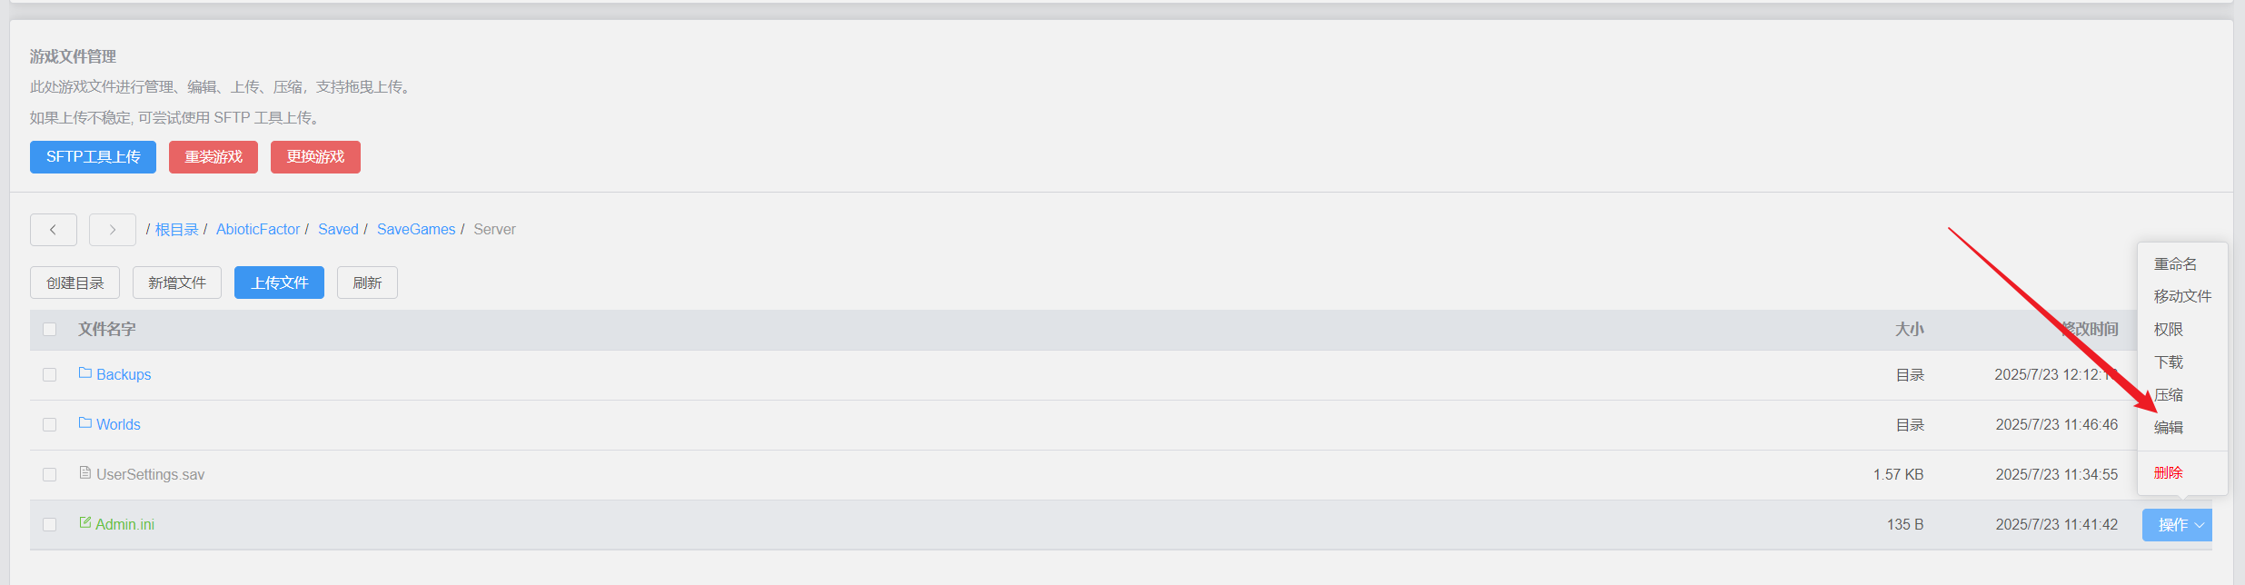Tick the Worlds row checkbox
The image size is (2245, 585).
[x=50, y=425]
